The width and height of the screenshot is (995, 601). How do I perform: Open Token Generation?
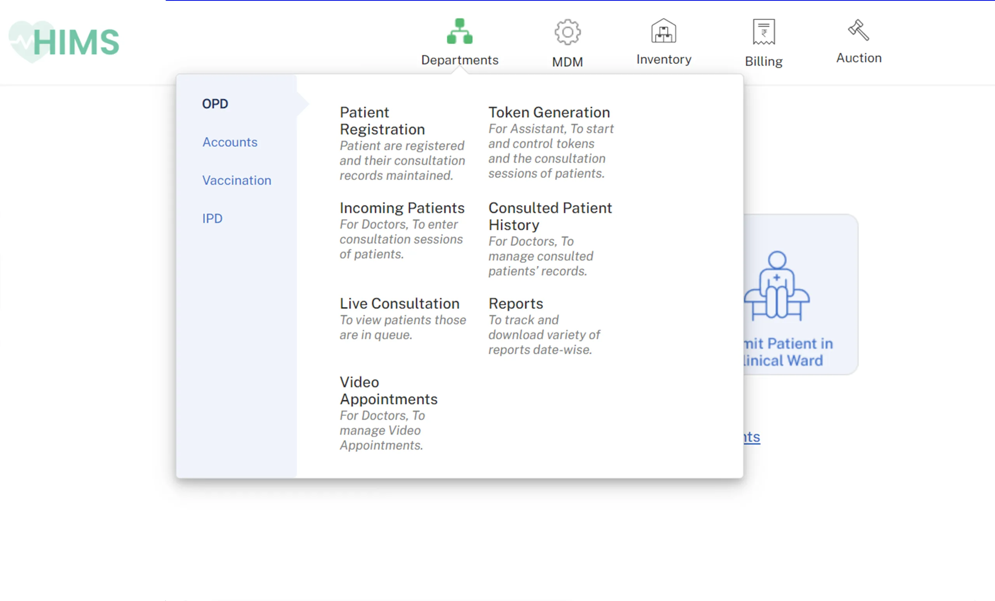[x=549, y=112]
